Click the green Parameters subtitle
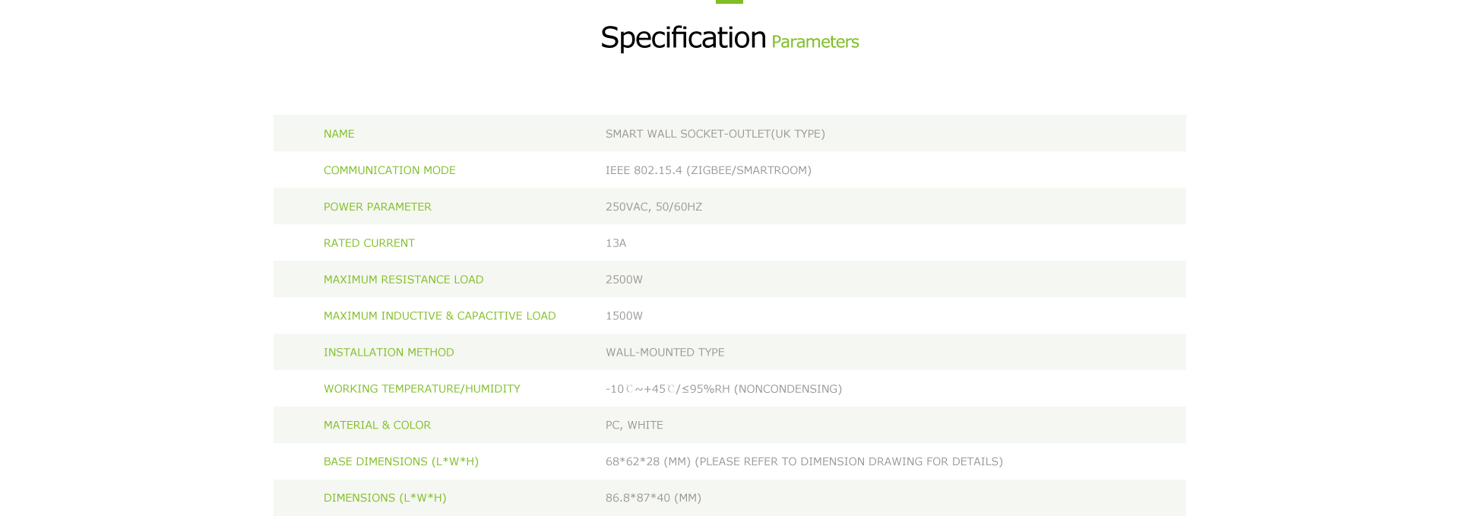The width and height of the screenshot is (1459, 516). [815, 42]
